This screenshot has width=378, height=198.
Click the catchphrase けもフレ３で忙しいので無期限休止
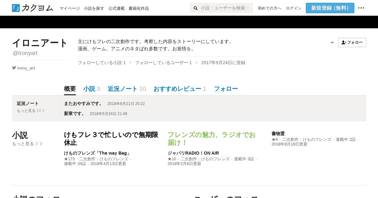pyautogui.click(x=111, y=139)
